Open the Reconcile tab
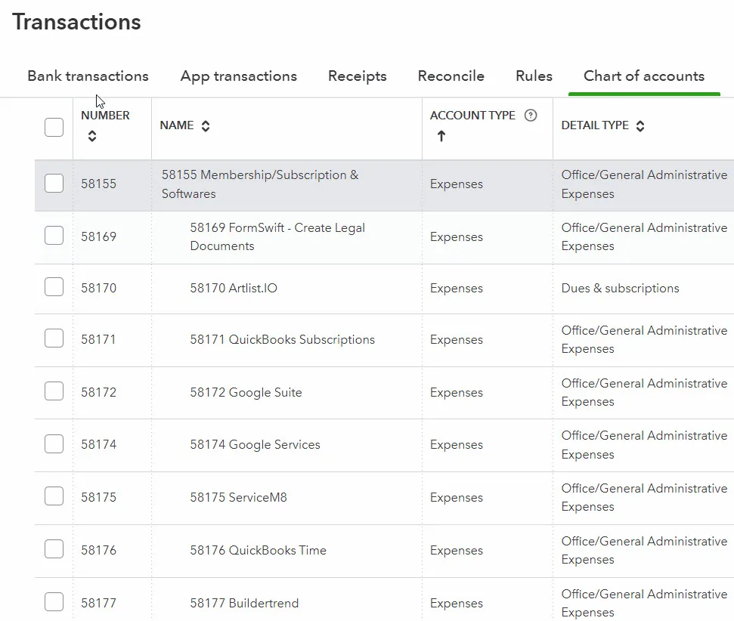The width and height of the screenshot is (734, 621). click(451, 76)
